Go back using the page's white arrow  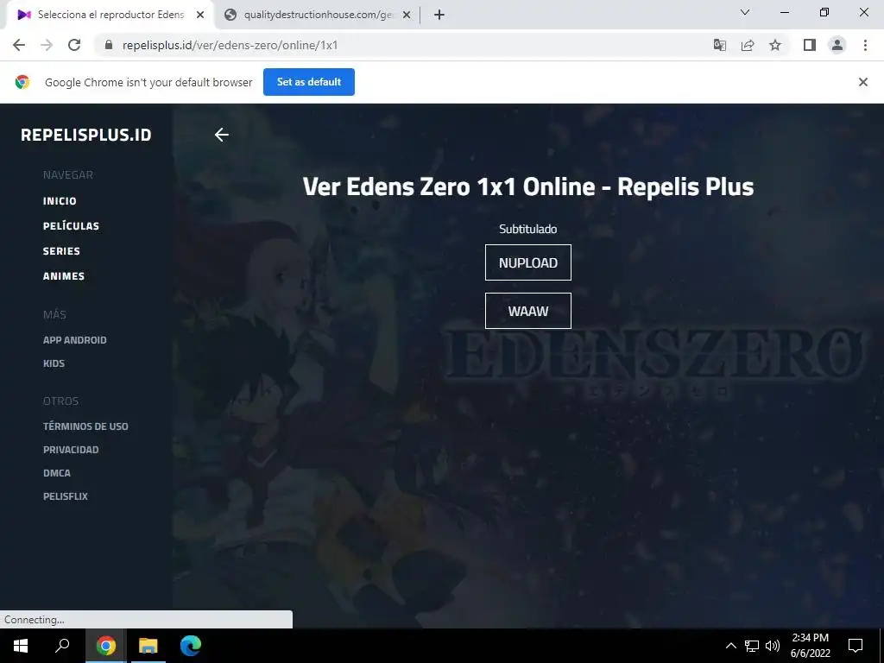coord(222,135)
